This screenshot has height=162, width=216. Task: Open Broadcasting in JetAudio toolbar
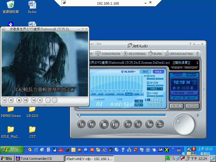pos(179,54)
